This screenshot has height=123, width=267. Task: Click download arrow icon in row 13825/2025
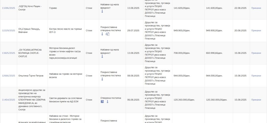click(x=102, y=56)
